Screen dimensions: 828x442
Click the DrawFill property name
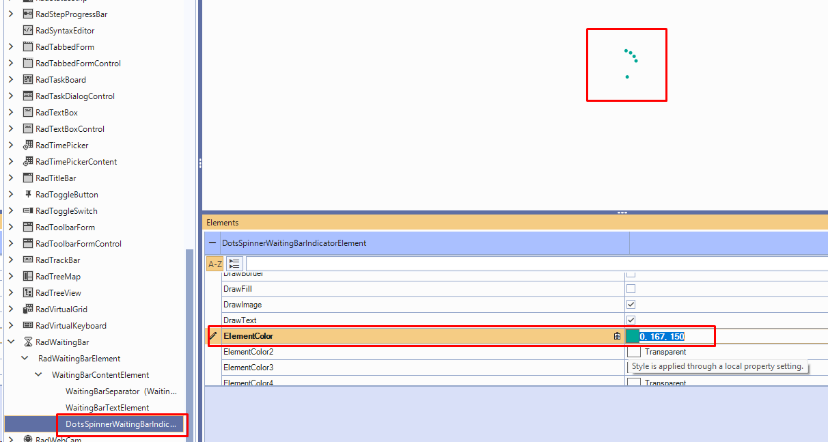point(237,289)
